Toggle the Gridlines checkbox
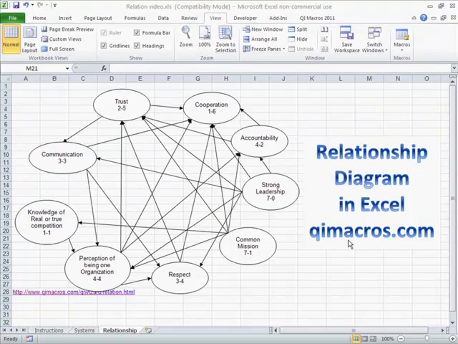The image size is (458, 344). (104, 46)
